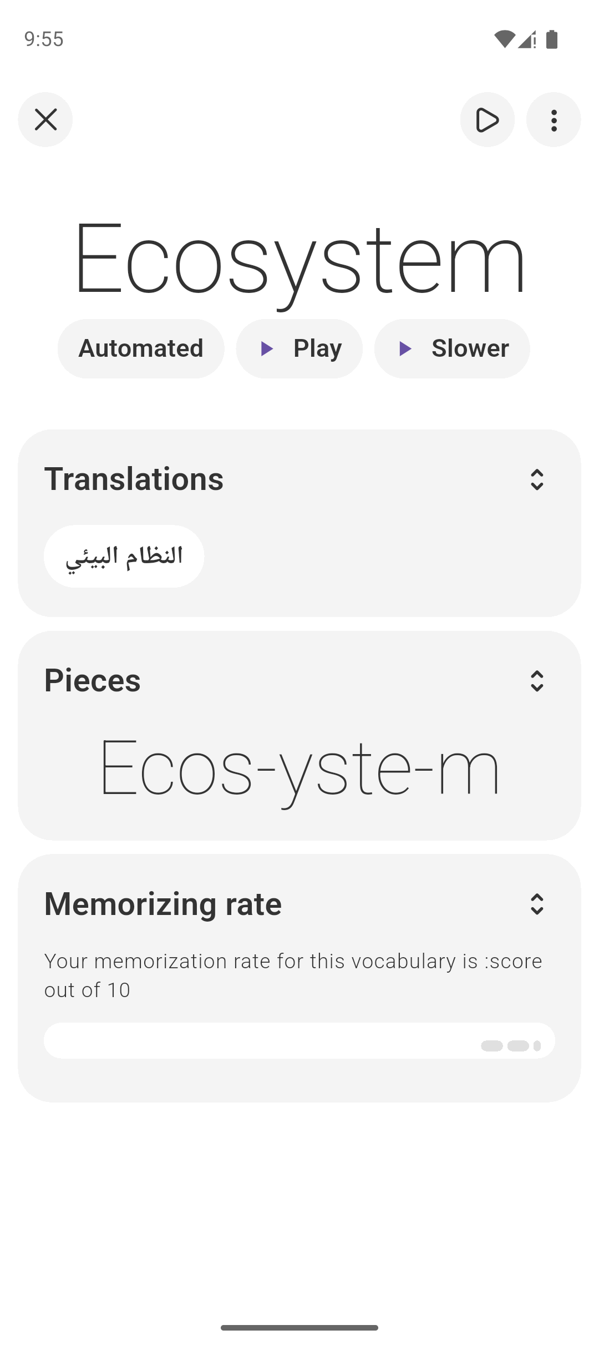The image size is (599, 1345).
Task: Tap the purple triangle on Slower chip
Action: point(405,348)
